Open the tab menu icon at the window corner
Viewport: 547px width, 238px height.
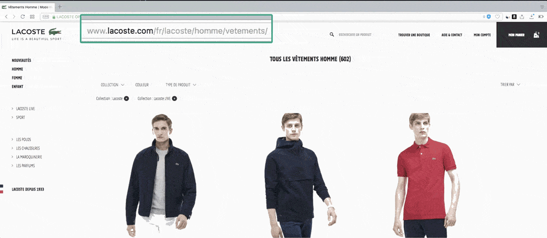click(x=542, y=7)
